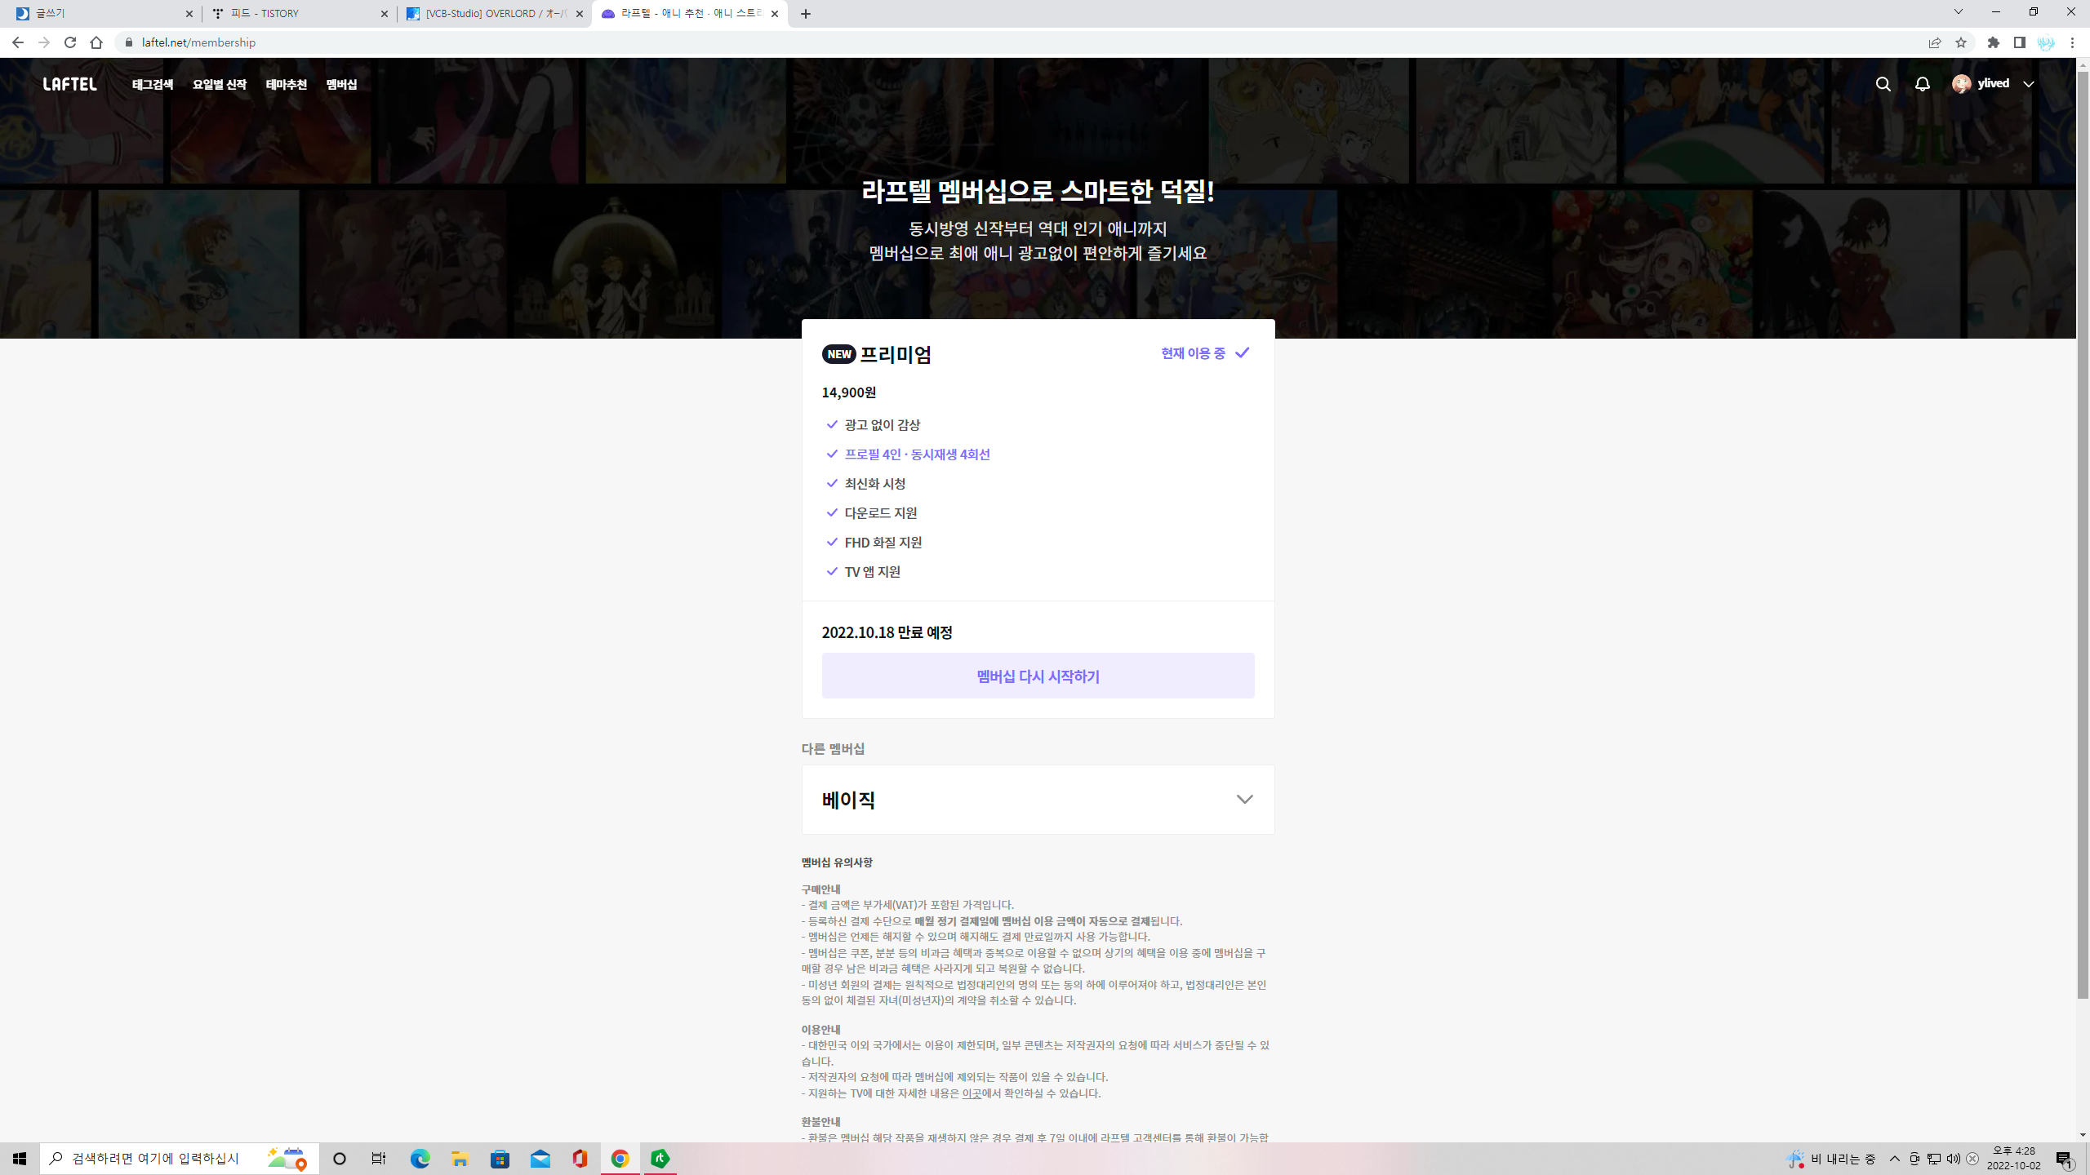Open the Chrome tab search dropdown
2090x1175 pixels.
(1958, 12)
